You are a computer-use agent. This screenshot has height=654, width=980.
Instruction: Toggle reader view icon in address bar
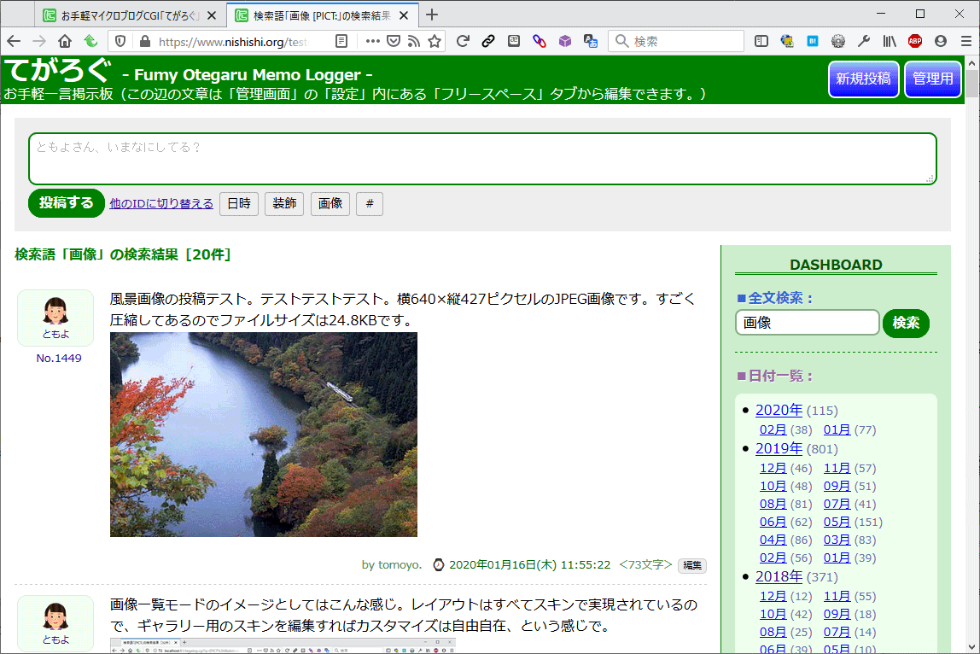[x=341, y=41]
